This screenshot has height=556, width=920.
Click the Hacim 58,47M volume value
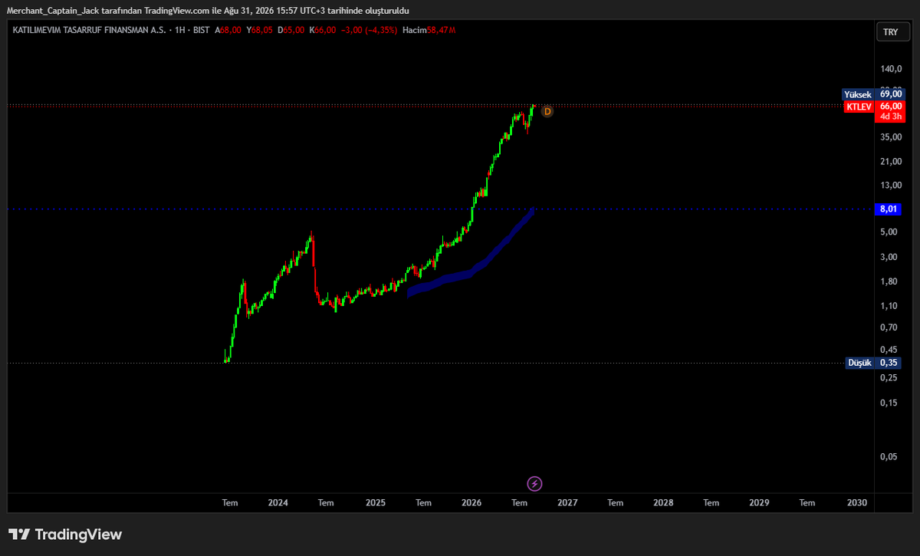pyautogui.click(x=429, y=31)
